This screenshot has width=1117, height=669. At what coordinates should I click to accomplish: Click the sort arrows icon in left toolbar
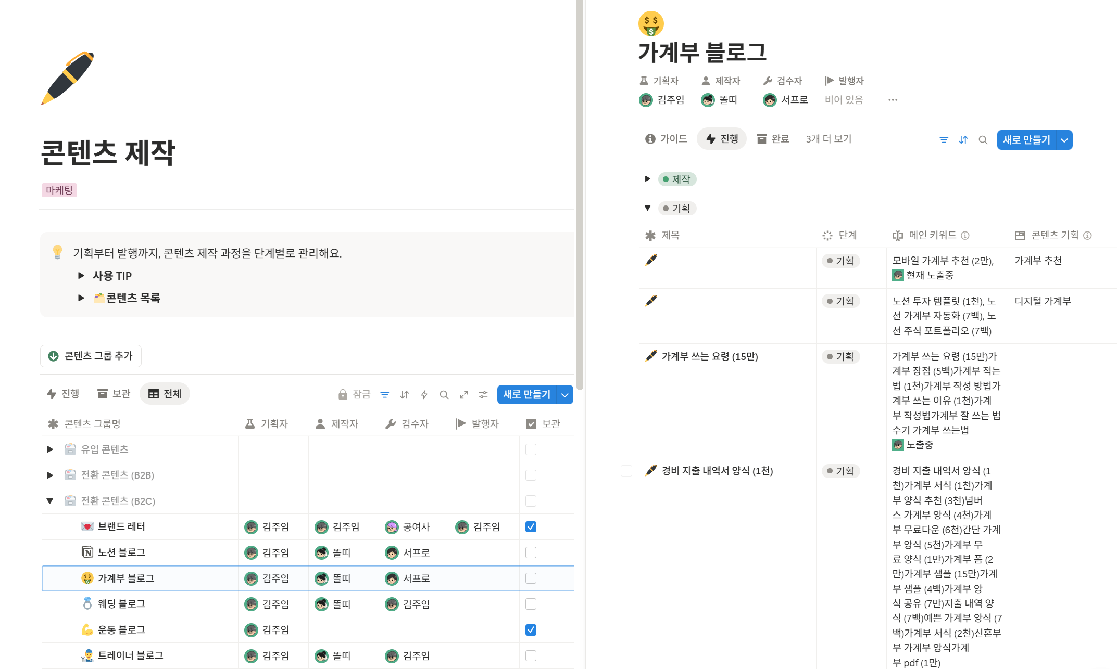404,395
